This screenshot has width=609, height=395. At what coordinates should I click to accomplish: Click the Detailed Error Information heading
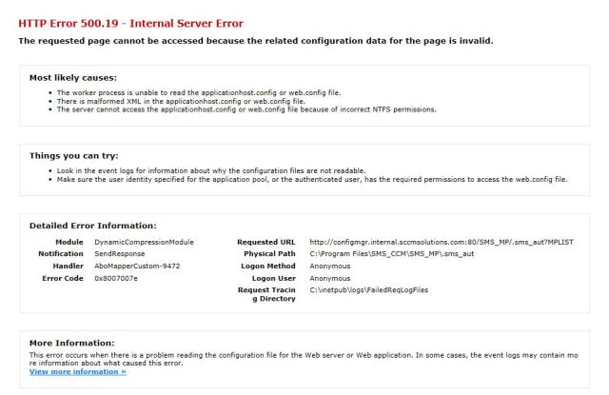(x=92, y=226)
